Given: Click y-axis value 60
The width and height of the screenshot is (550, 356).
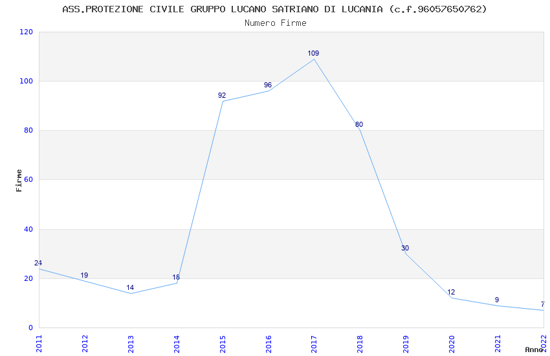Looking at the screenshot, I should [28, 179].
